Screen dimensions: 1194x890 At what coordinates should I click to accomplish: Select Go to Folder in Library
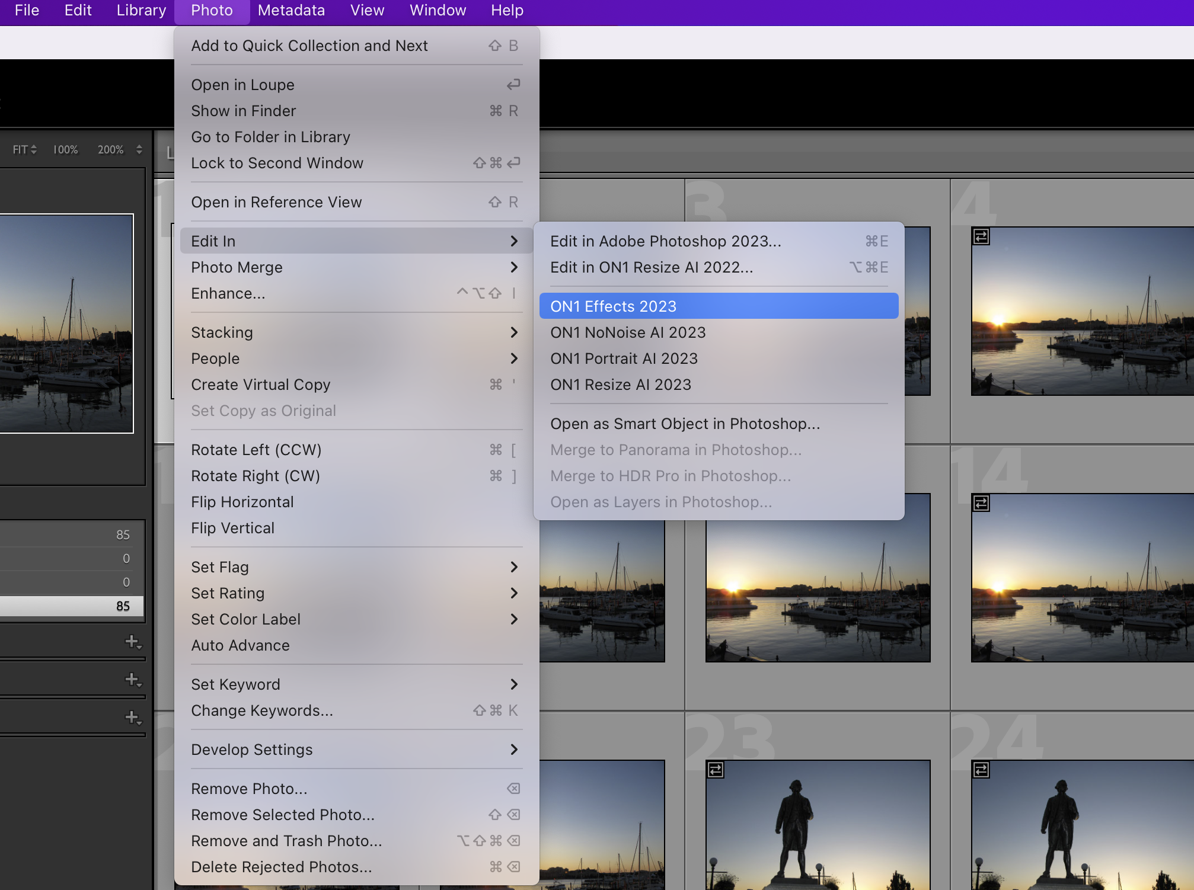pos(356,137)
